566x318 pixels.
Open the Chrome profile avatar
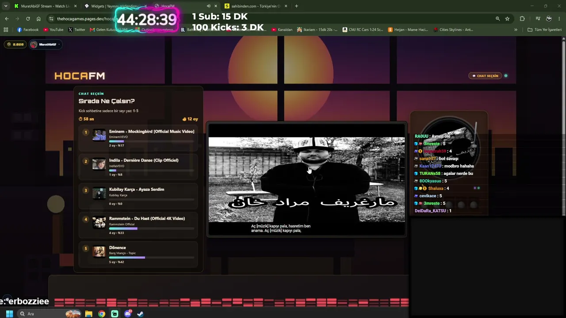[549, 19]
